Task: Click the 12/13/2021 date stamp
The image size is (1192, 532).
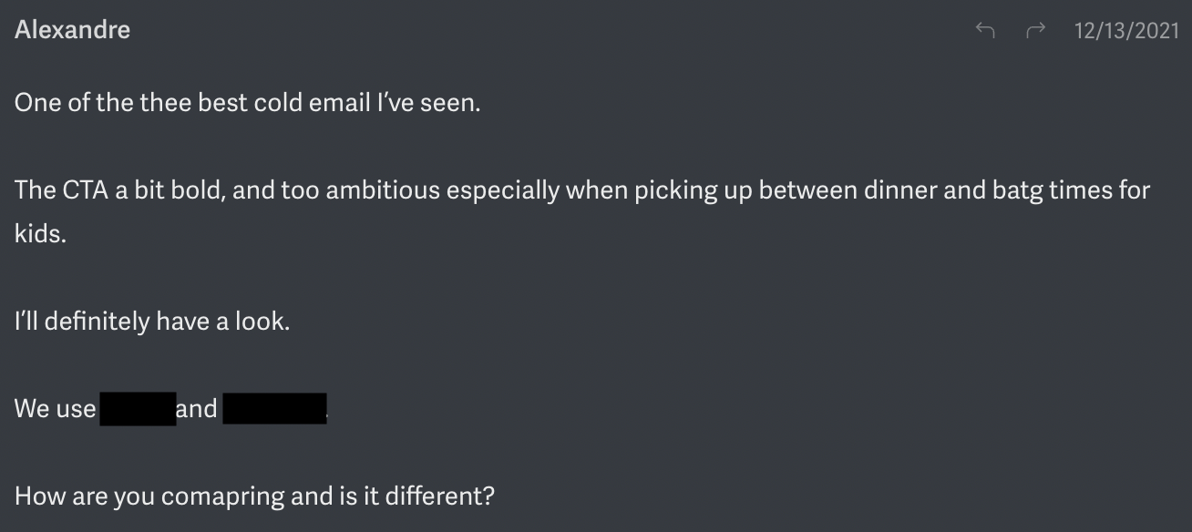Action: [1126, 31]
